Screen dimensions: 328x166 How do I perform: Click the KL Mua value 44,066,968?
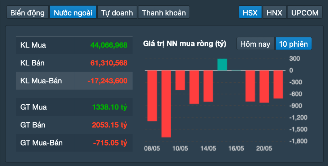tap(109, 45)
